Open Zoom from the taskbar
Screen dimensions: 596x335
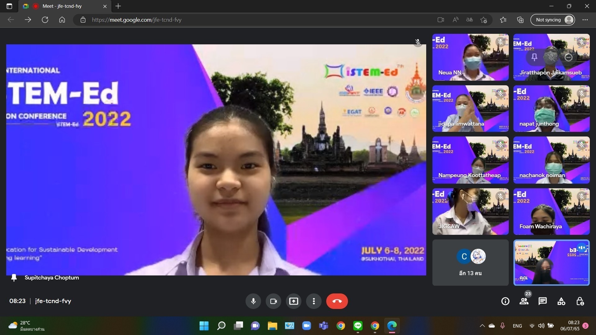(x=307, y=326)
